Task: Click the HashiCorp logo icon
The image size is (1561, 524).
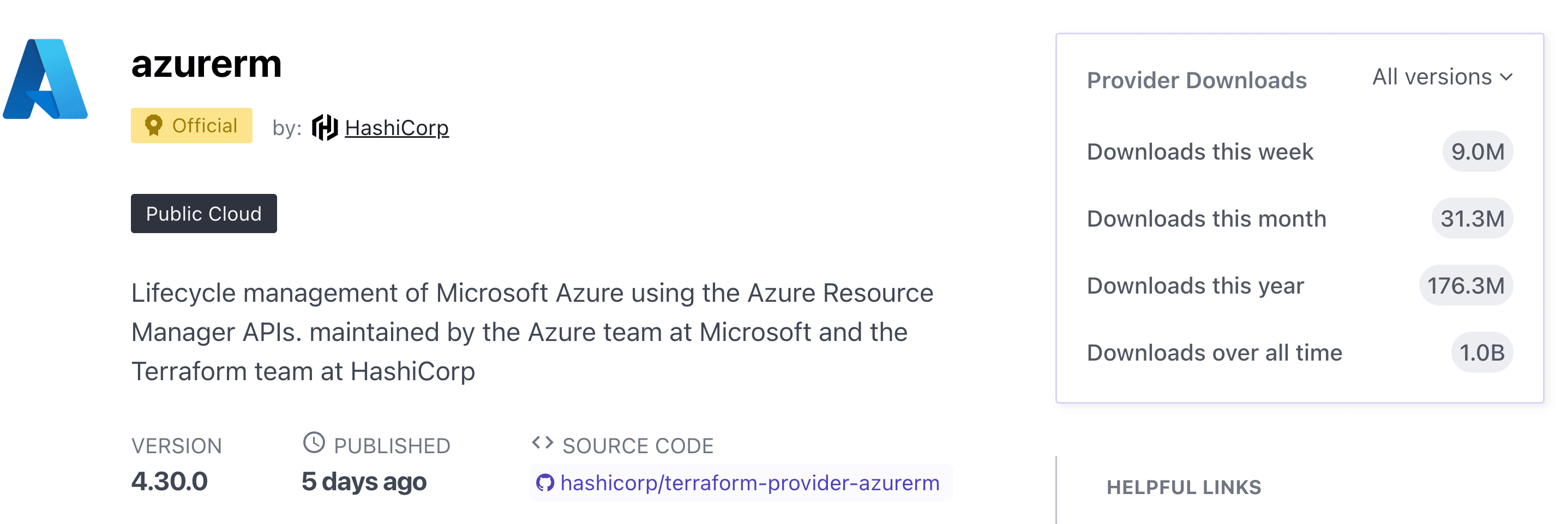Action: pos(325,127)
